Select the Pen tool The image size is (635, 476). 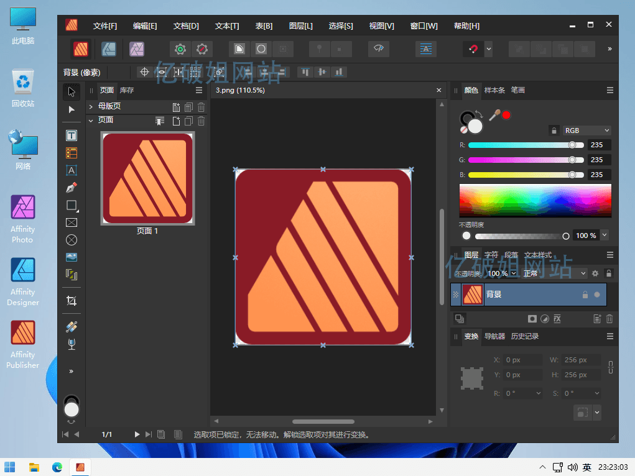pos(72,188)
